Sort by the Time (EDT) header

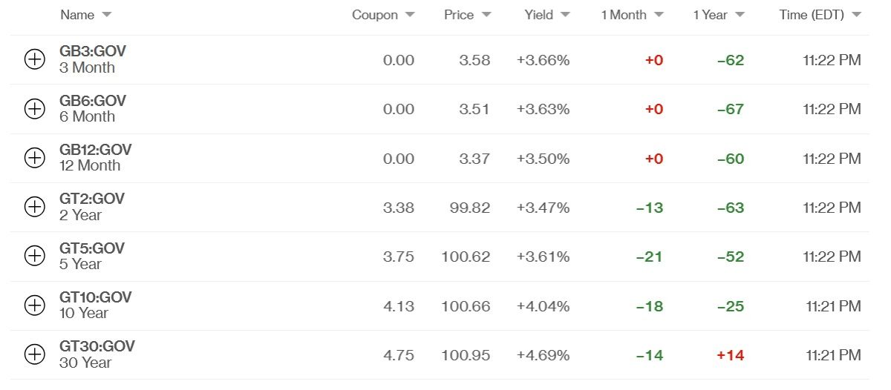(x=857, y=15)
